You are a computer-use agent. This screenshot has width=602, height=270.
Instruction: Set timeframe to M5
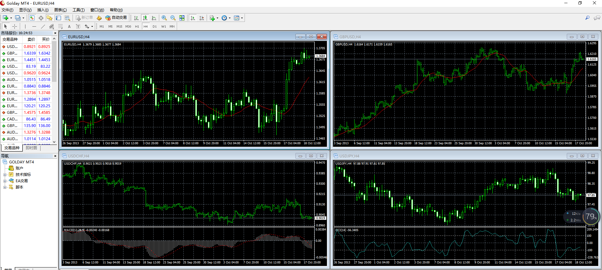point(111,26)
